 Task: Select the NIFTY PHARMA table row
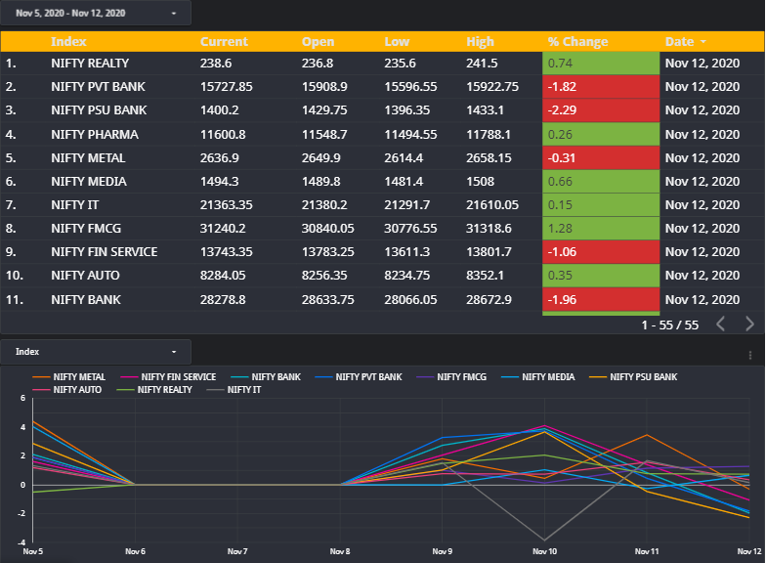coord(382,135)
